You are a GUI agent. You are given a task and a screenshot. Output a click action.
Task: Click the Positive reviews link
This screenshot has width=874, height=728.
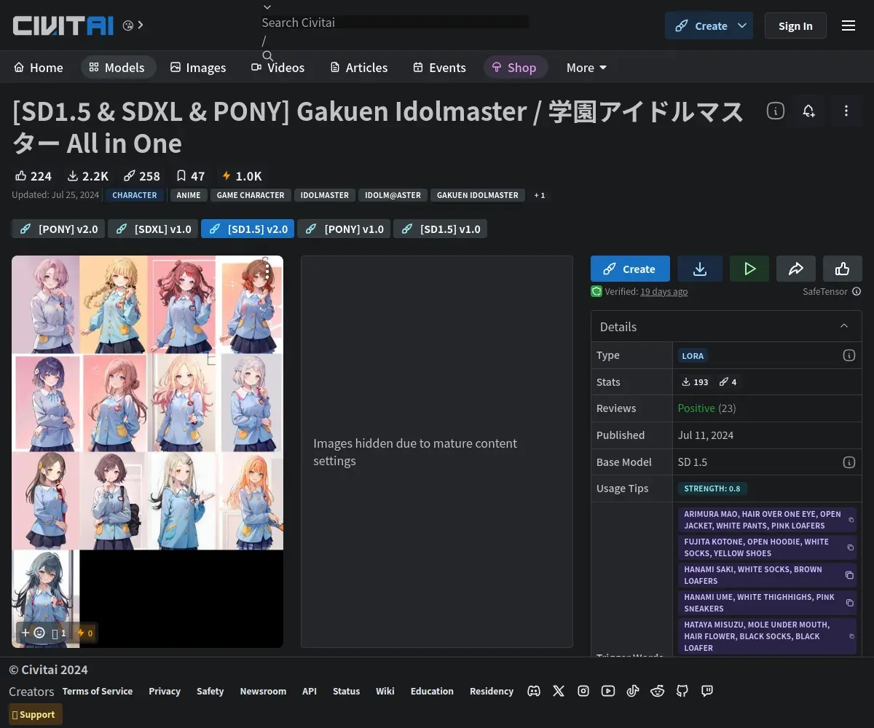(696, 408)
